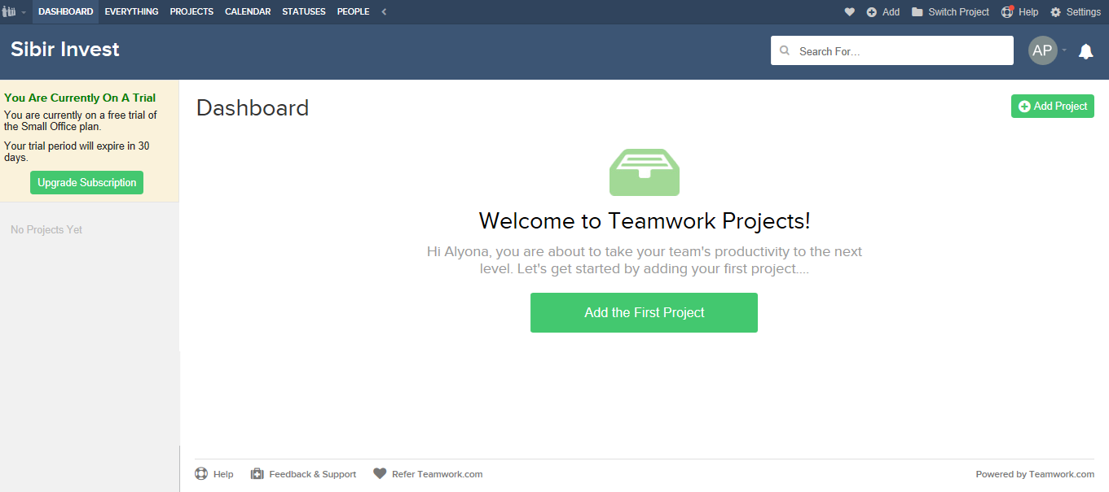Click the Refer Teamwork.com heart link
The image size is (1109, 492).
tap(428, 474)
